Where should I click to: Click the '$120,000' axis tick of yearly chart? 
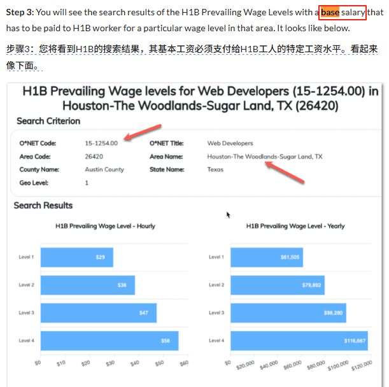click(x=362, y=365)
